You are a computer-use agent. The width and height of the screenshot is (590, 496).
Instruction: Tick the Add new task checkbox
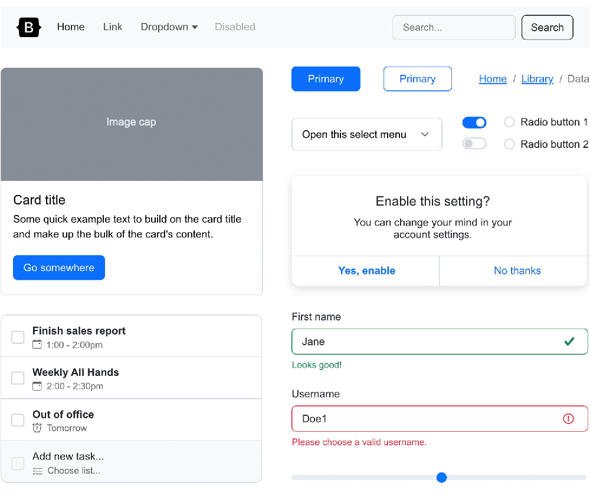(18, 463)
